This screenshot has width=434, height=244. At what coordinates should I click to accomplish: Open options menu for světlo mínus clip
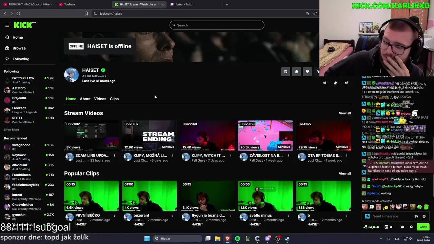289,216
